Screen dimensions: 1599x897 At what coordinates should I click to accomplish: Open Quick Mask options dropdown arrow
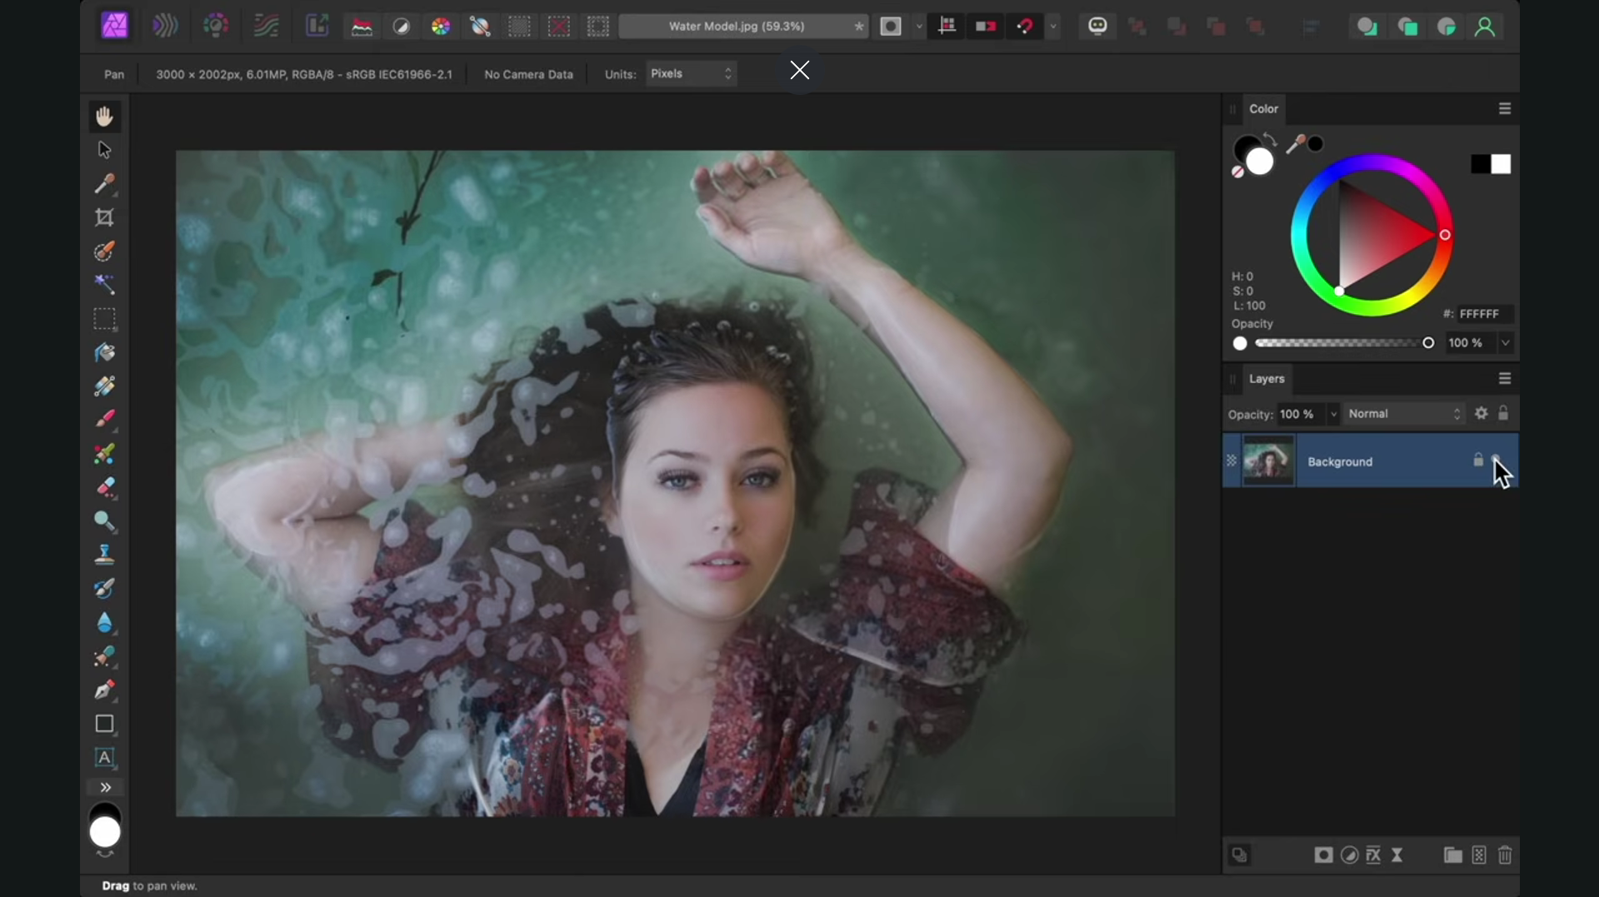[x=918, y=27]
